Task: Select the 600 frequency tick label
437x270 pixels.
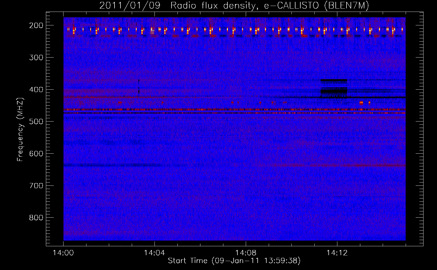Action: click(36, 154)
